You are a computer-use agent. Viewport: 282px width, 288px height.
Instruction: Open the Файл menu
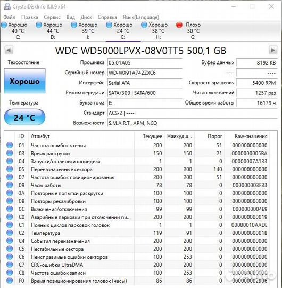[10, 17]
